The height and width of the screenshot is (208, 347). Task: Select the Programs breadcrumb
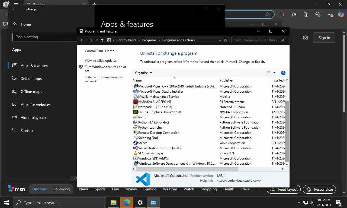click(x=149, y=40)
